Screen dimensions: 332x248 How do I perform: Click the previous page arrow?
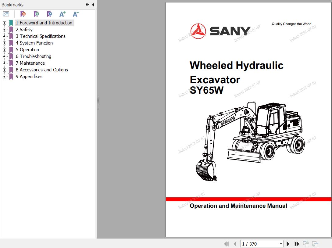pyautogui.click(x=235, y=244)
